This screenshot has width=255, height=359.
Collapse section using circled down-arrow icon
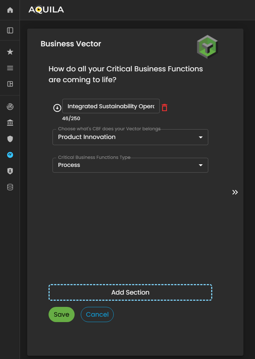pyautogui.click(x=57, y=107)
